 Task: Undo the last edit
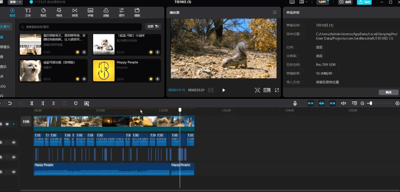pos(10,103)
